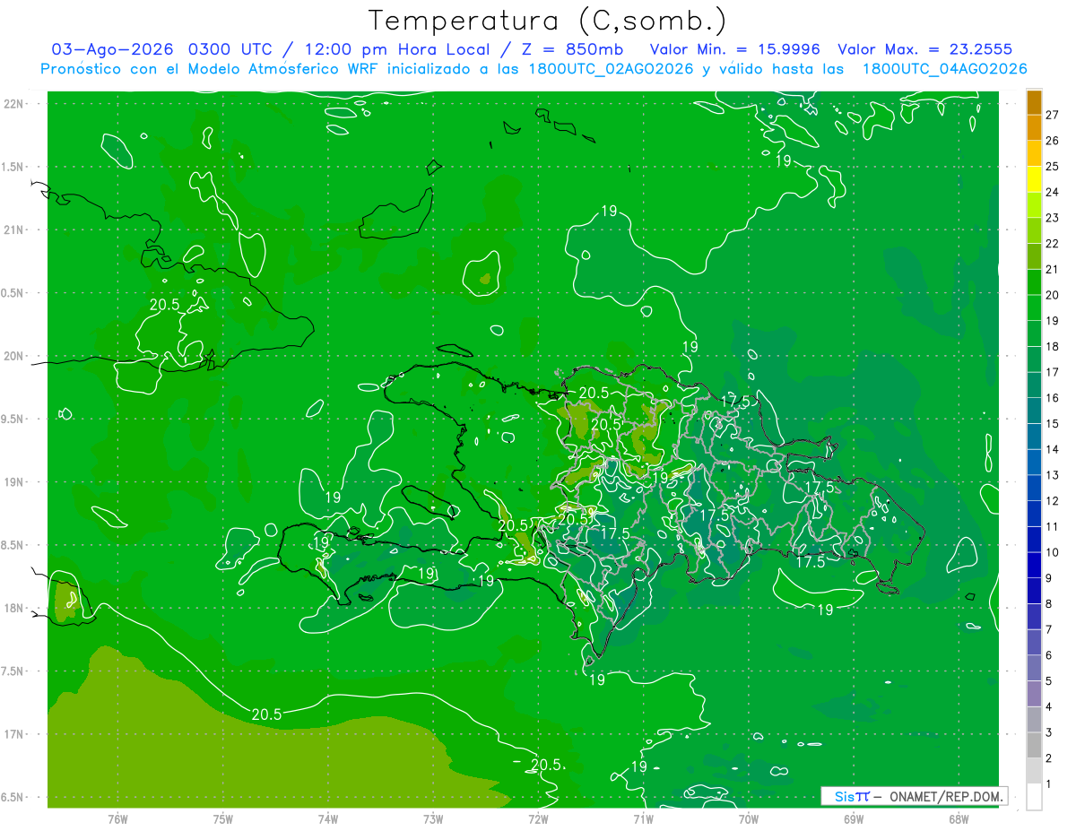Click the yellow legend swatch between 24 and 25
The height and width of the screenshot is (831, 1076).
(x=1034, y=179)
